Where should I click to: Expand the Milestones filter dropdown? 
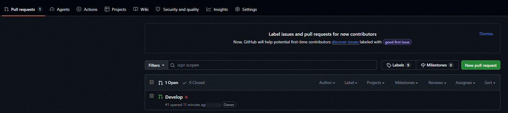pos(407,83)
